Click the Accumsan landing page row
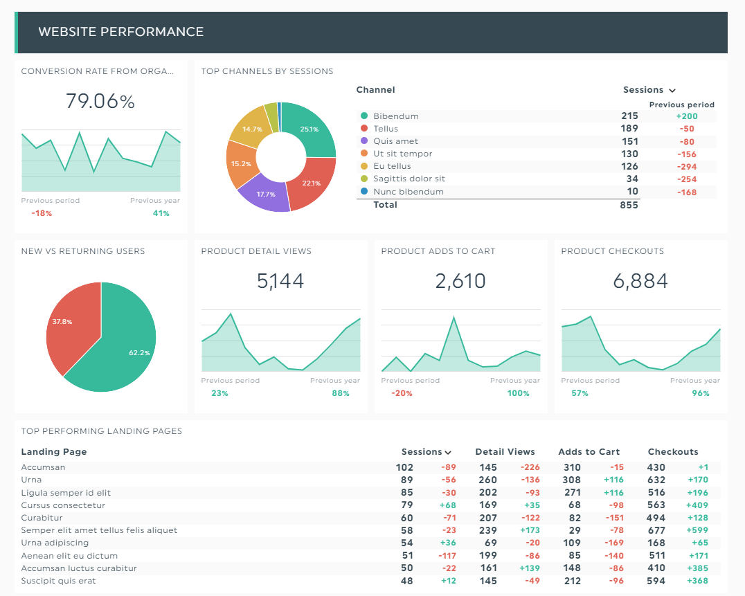Screen dimensions: 745x596 pyautogui.click(x=370, y=467)
